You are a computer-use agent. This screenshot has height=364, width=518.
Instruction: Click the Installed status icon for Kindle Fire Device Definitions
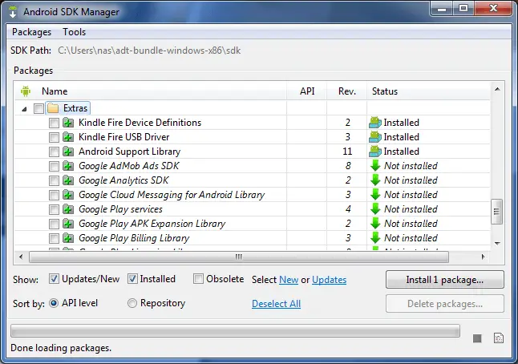tap(375, 123)
